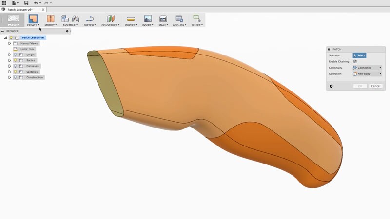Click the Sketch tool icon

click(x=90, y=18)
